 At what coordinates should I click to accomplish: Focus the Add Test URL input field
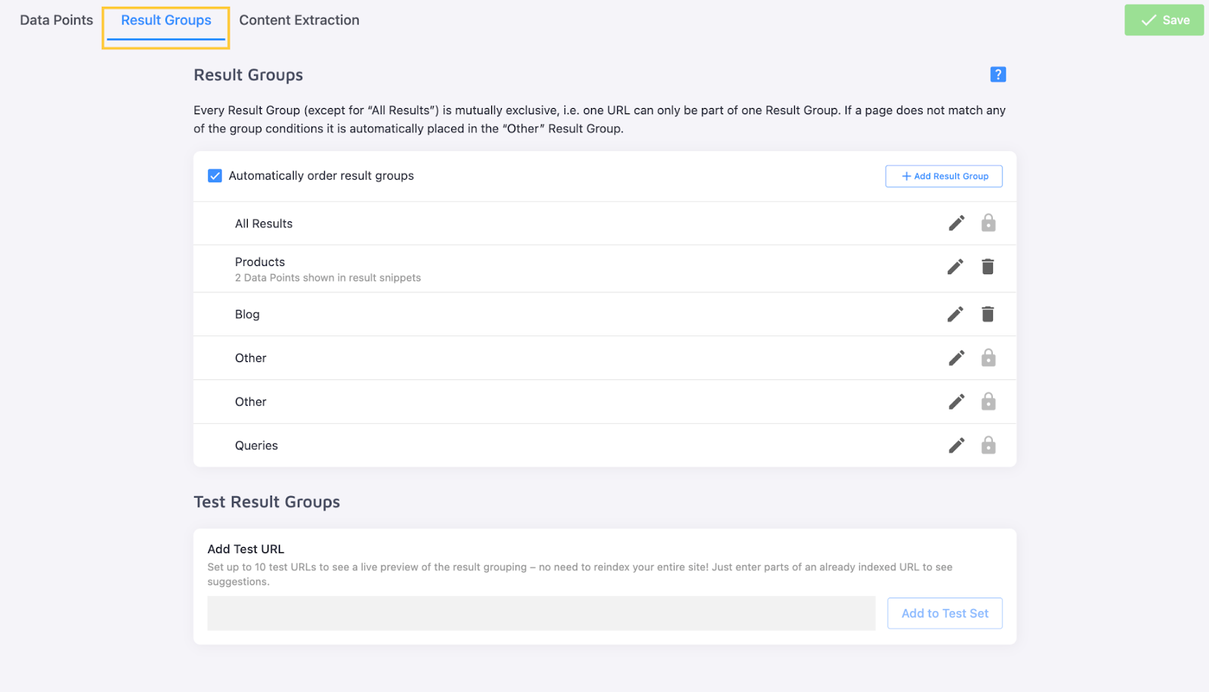click(x=541, y=613)
